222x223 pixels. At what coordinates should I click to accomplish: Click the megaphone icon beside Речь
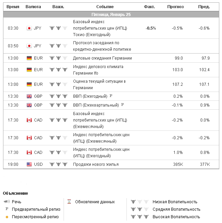point(7,202)
